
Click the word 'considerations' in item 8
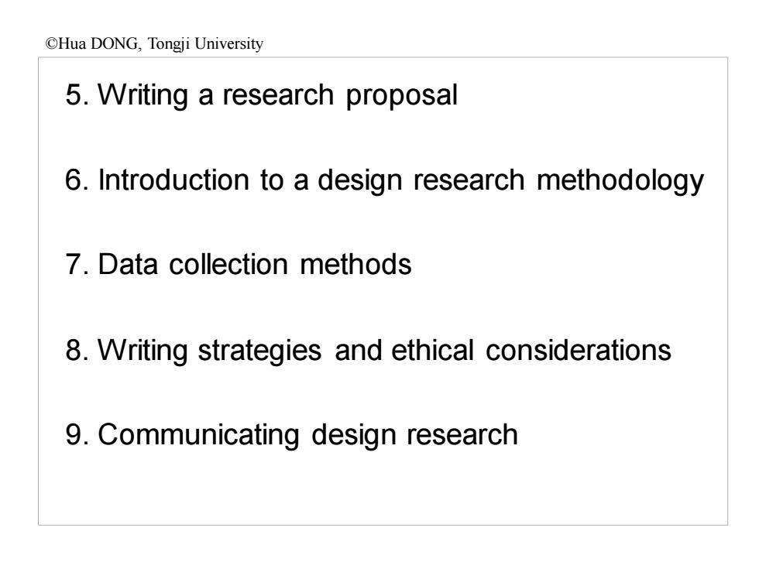(x=579, y=350)
